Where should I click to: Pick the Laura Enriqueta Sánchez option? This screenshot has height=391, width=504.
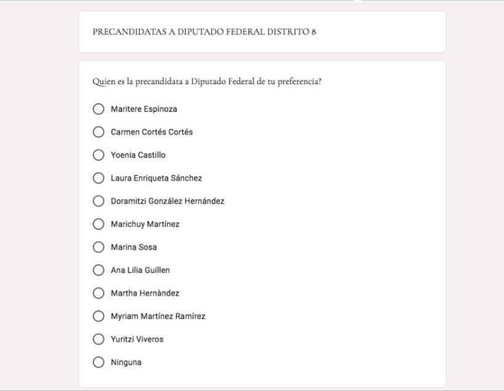98,178
